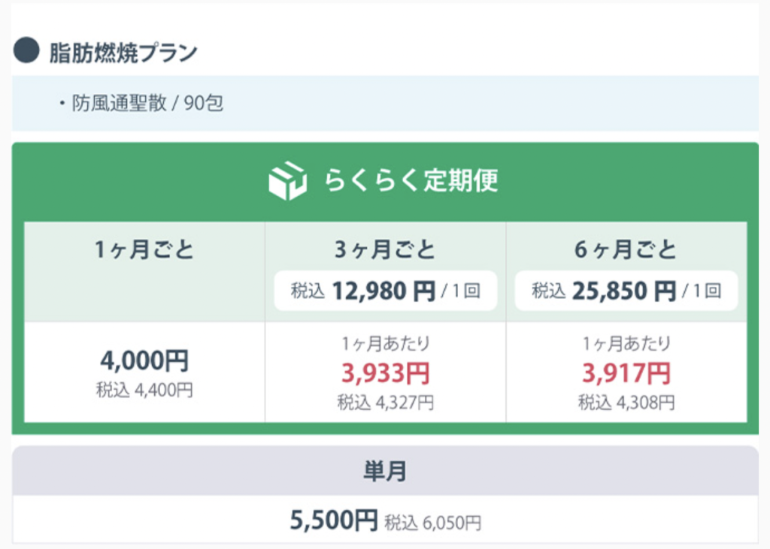This screenshot has height=549, width=770.
Task: Click the dark bullet icon beside 脂肪燃焼プラン
Action: pyautogui.click(x=26, y=52)
